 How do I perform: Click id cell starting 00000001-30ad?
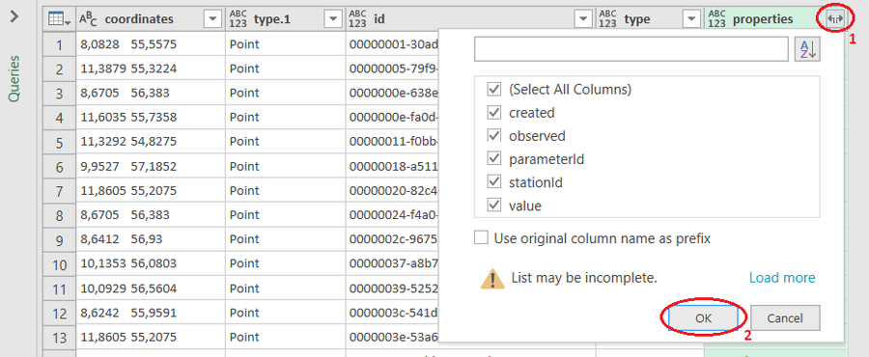pyautogui.click(x=392, y=44)
